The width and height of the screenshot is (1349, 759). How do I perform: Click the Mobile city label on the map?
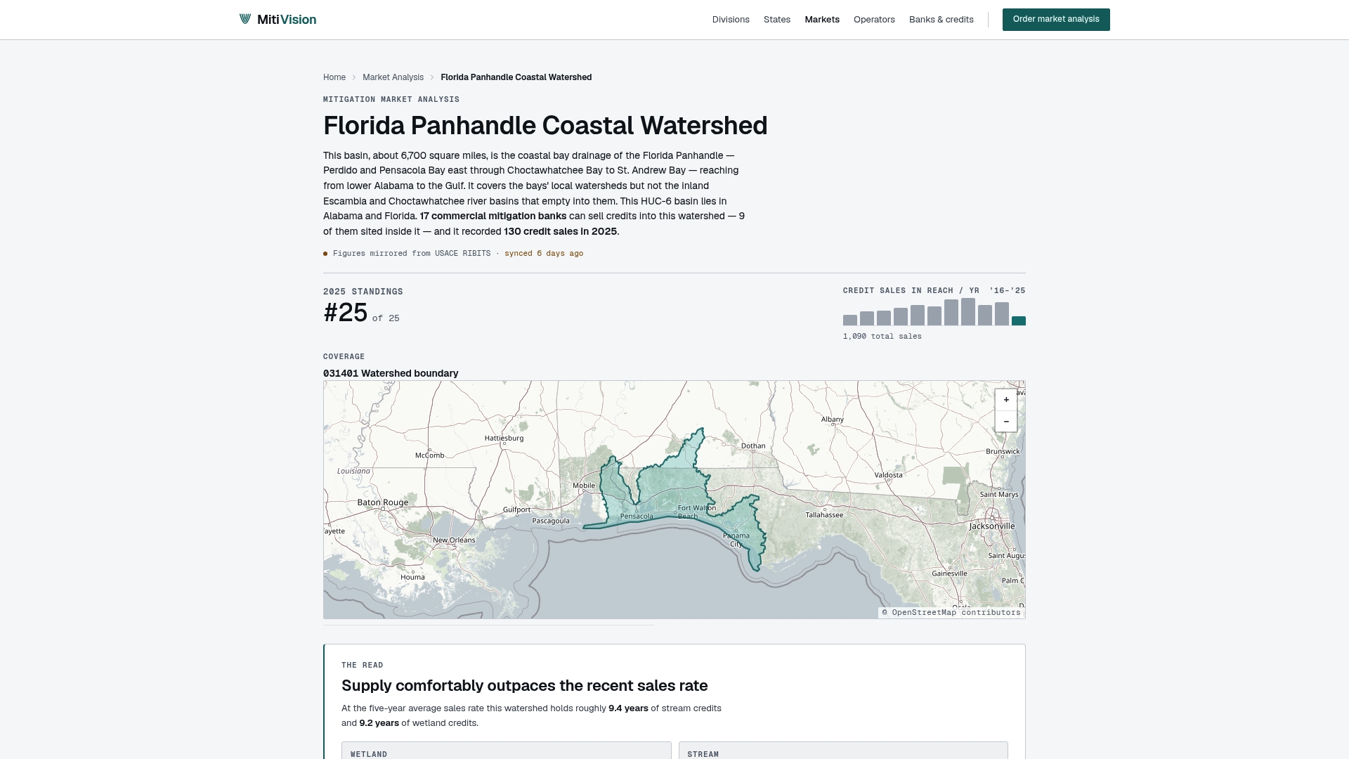(x=584, y=486)
